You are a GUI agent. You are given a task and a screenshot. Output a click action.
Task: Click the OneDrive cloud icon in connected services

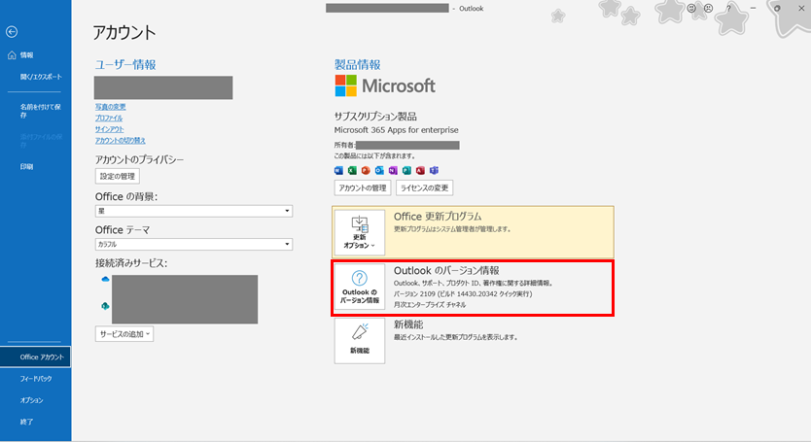(106, 279)
